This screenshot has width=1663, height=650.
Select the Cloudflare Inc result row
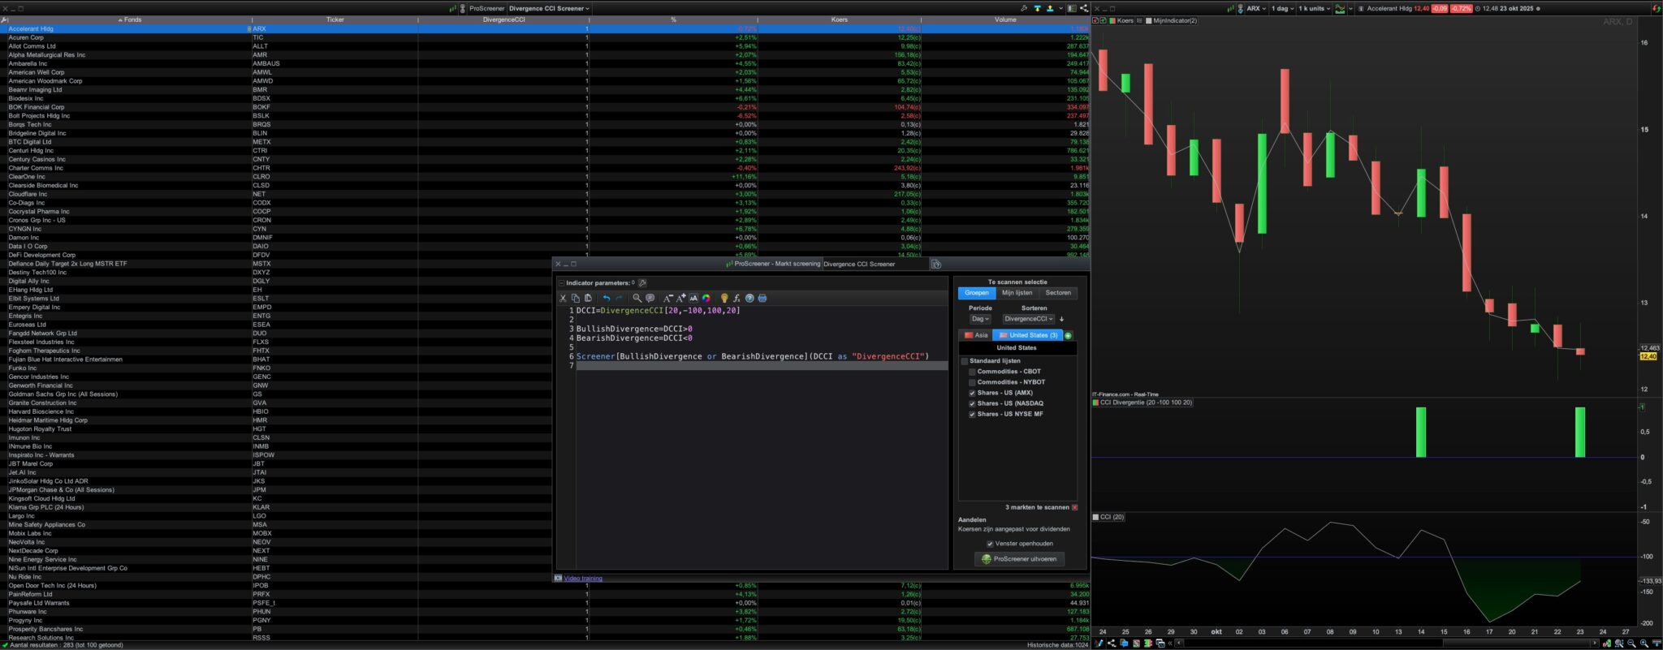(544, 194)
